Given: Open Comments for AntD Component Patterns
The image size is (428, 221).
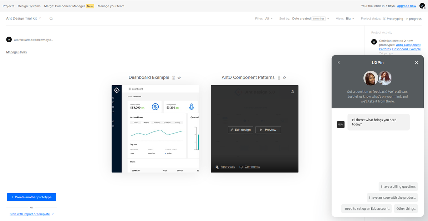Looking at the screenshot, I should (252, 167).
